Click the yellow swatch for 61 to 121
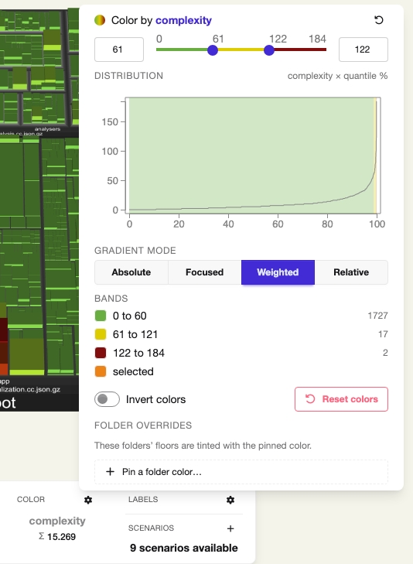413x564 pixels. (101, 334)
